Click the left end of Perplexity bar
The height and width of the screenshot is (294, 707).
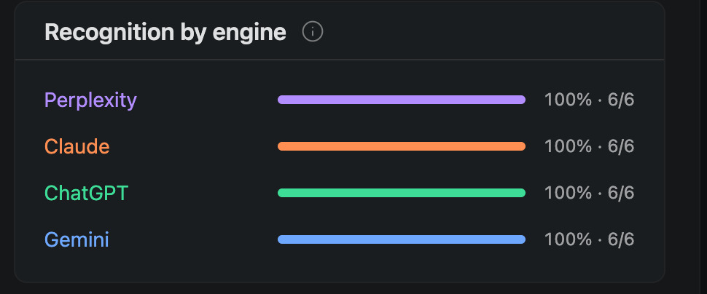coord(282,100)
